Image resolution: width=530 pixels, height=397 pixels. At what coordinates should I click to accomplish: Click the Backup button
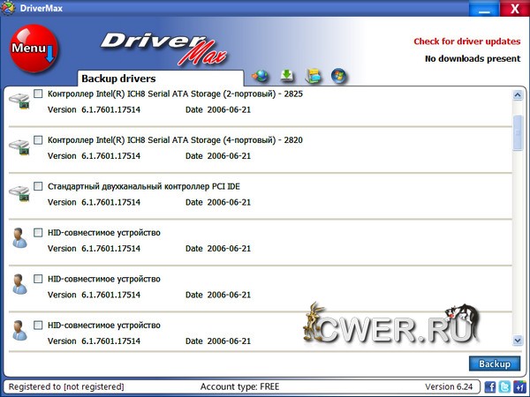pyautogui.click(x=494, y=363)
